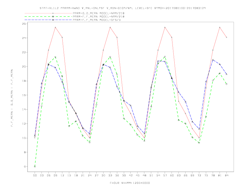Screen dimensions: 247x191
Task: Click x-axis tick label 36
Action: coord(117,175)
